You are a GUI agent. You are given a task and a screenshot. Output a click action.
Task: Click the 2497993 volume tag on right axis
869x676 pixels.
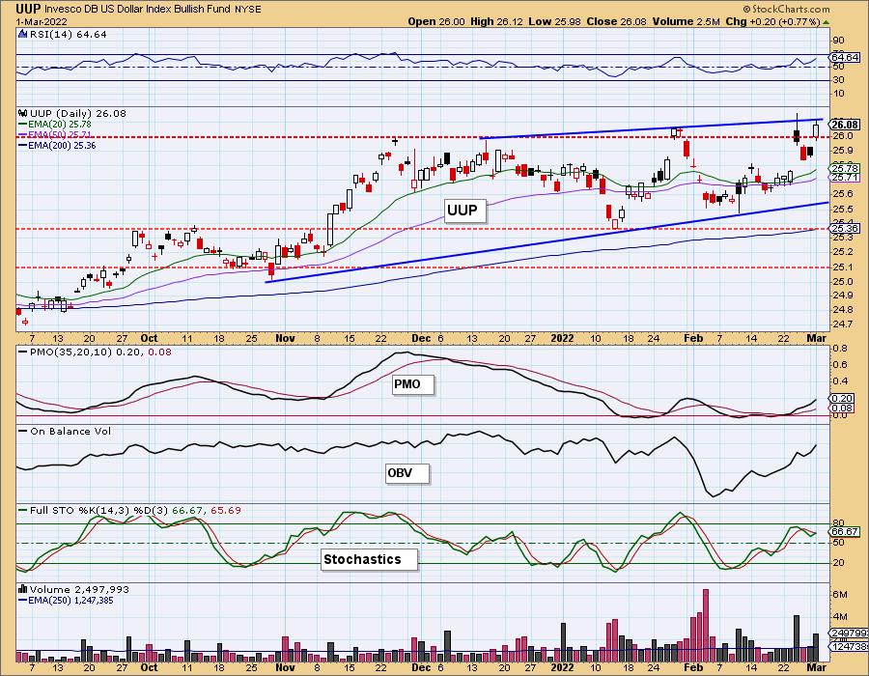846,634
